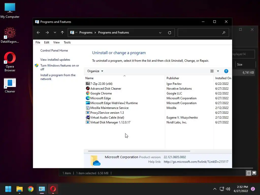
Task: Click publisher Novative Solutions
Action: tap(179, 89)
